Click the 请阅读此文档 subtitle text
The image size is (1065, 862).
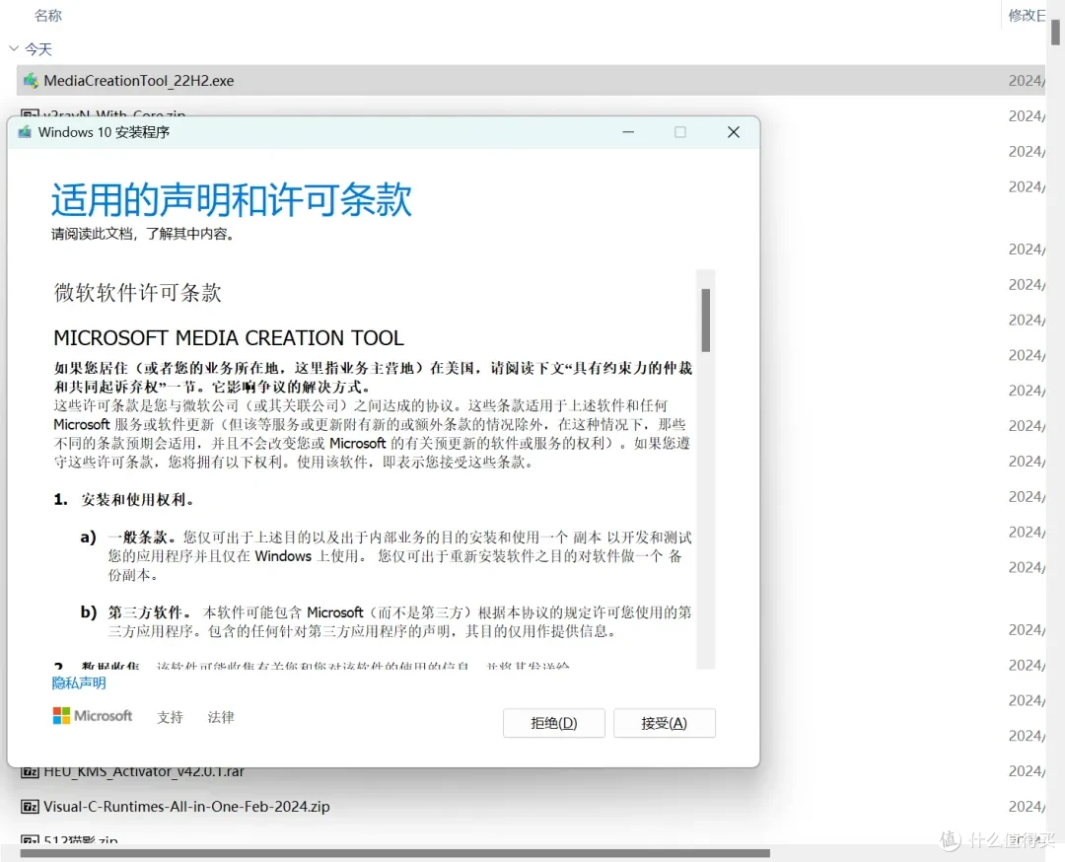coord(143,234)
